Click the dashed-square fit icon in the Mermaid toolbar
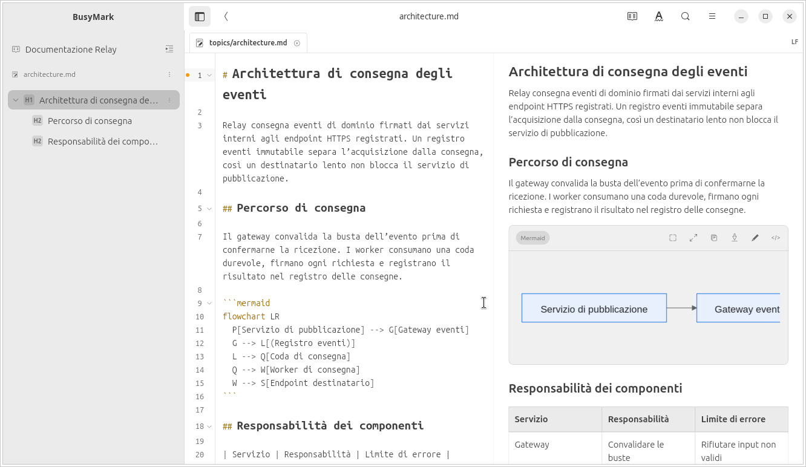Viewport: 806px width, 467px height. click(673, 238)
